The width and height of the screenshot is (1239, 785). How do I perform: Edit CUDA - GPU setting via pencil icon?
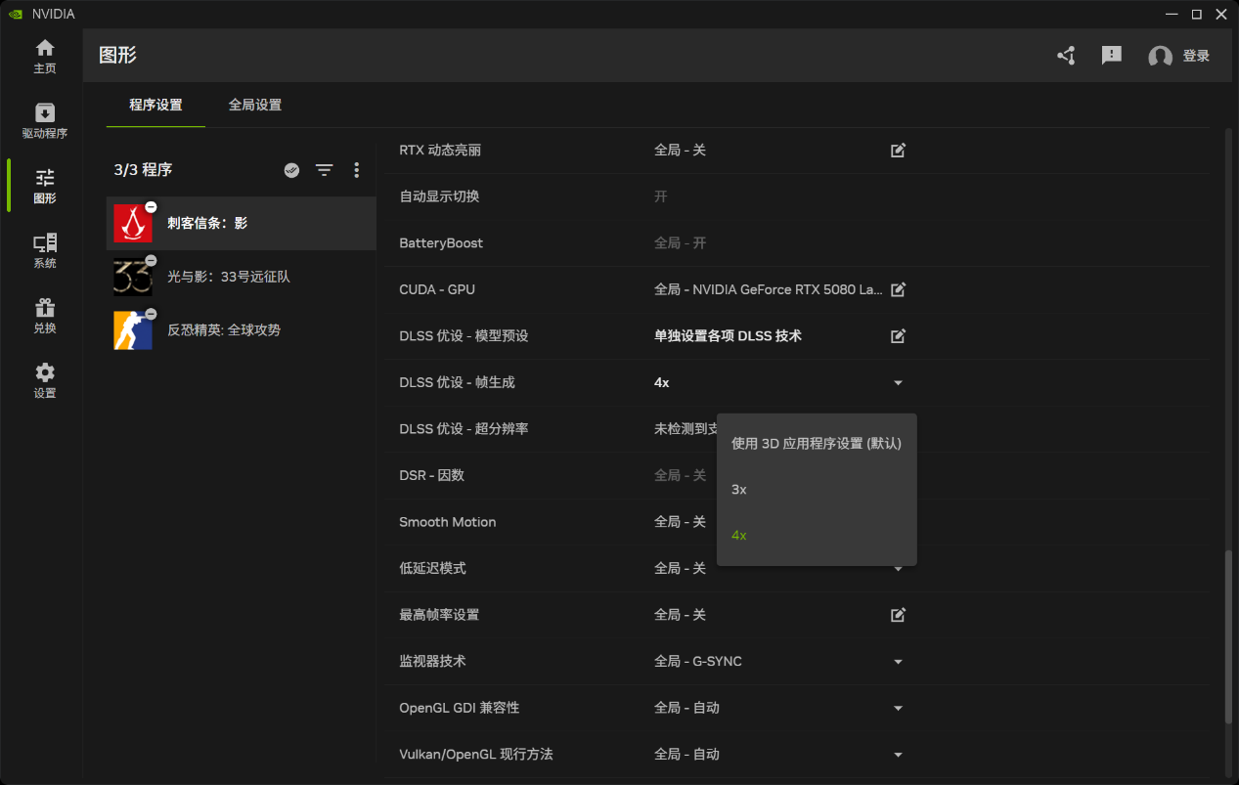click(x=898, y=289)
